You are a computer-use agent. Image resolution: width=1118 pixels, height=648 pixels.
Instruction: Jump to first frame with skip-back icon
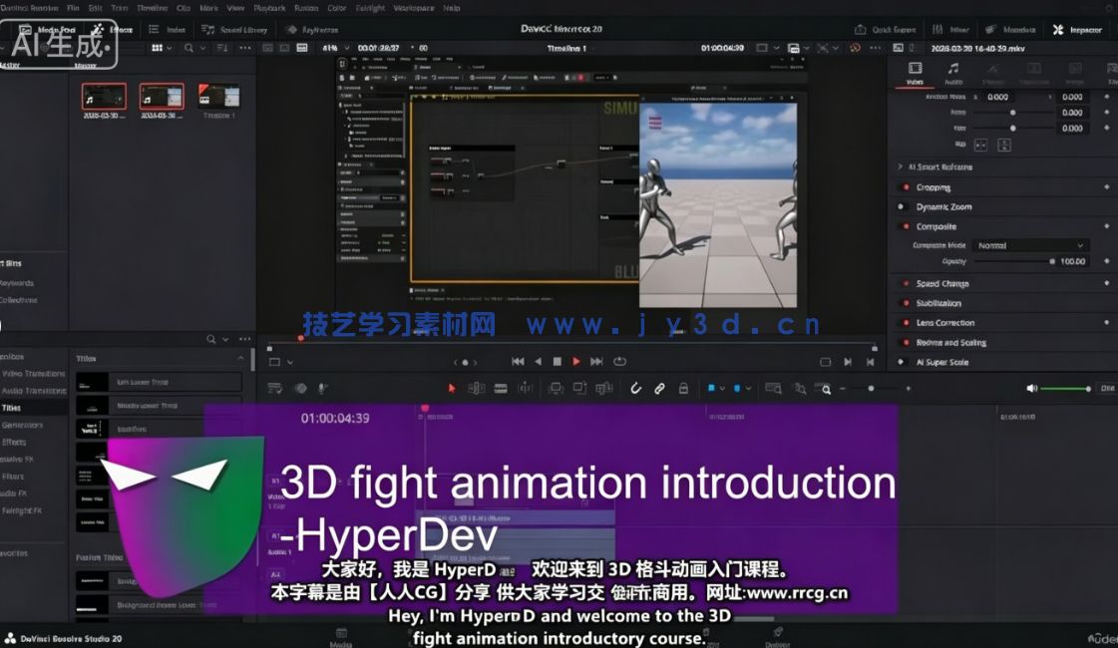click(x=518, y=361)
